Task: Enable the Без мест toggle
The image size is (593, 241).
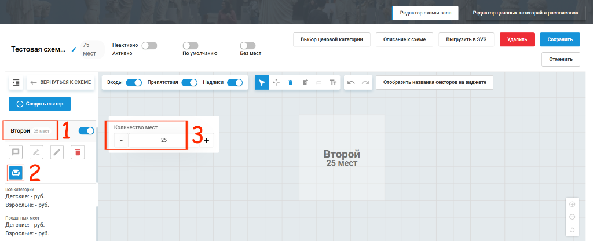Action: 248,46
